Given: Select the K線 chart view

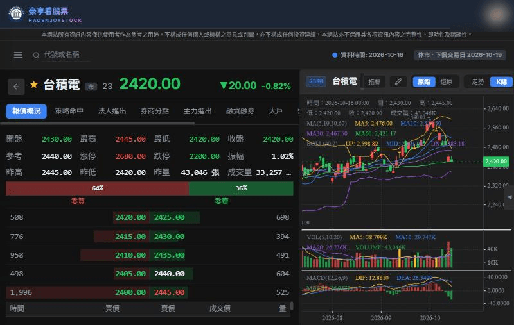Looking at the screenshot, I should pyautogui.click(x=501, y=82).
